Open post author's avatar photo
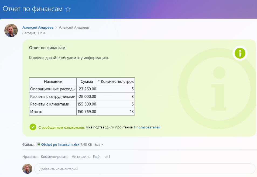 (x=11, y=30)
